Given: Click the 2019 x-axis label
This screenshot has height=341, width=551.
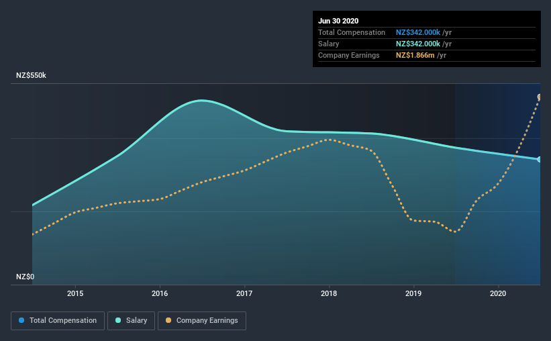Looking at the screenshot, I should [x=413, y=293].
